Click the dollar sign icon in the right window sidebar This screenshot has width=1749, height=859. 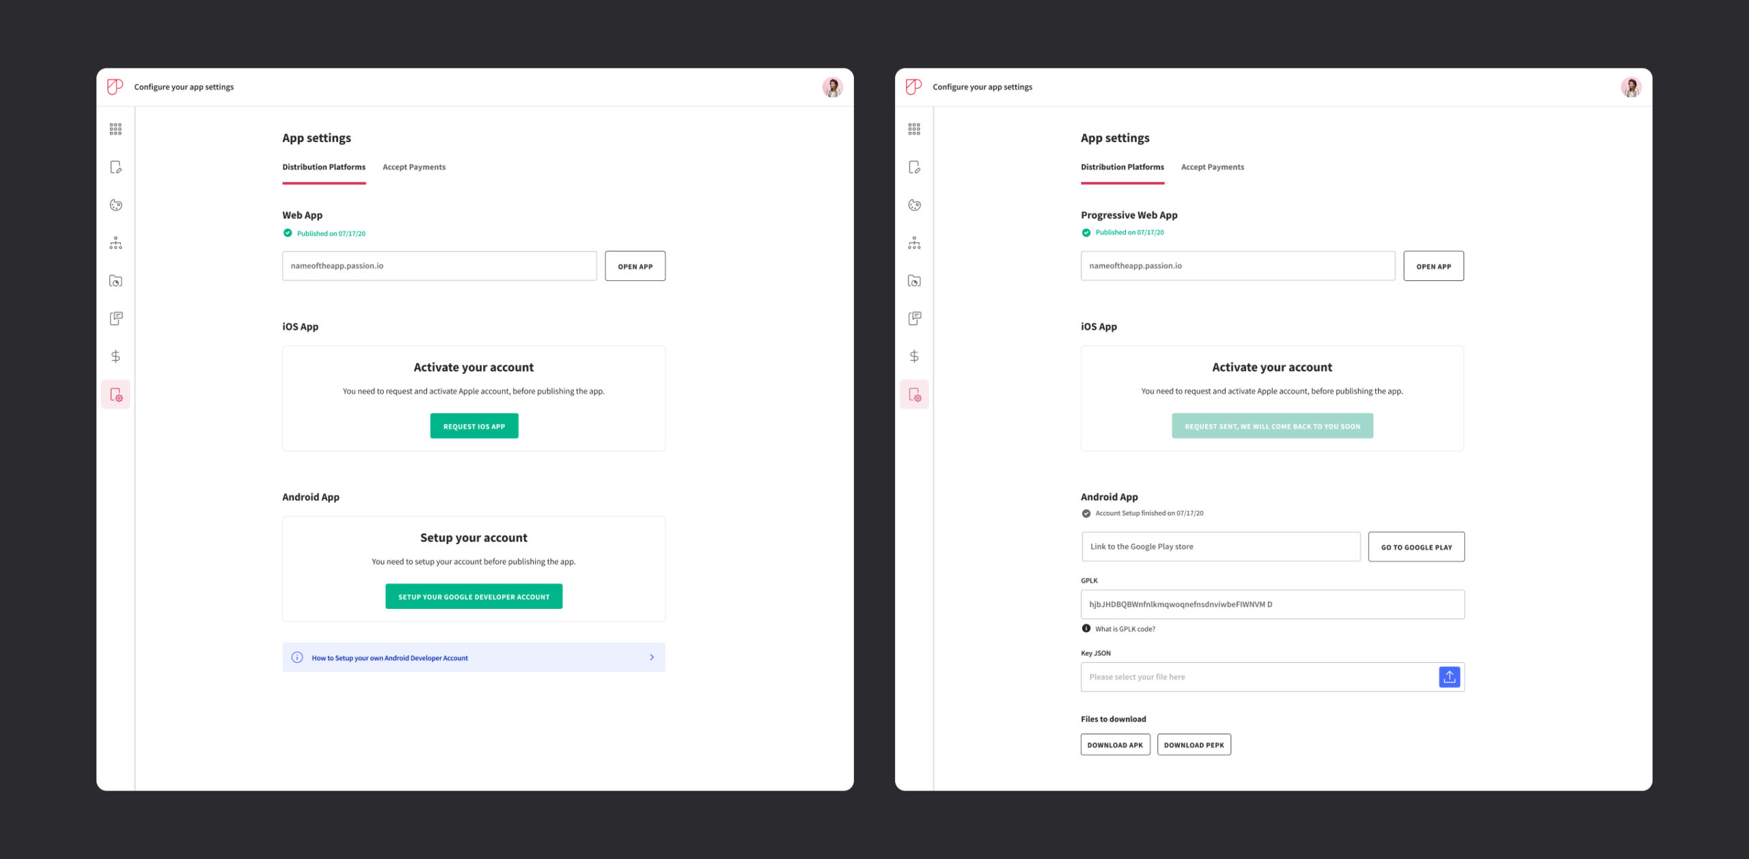point(914,356)
